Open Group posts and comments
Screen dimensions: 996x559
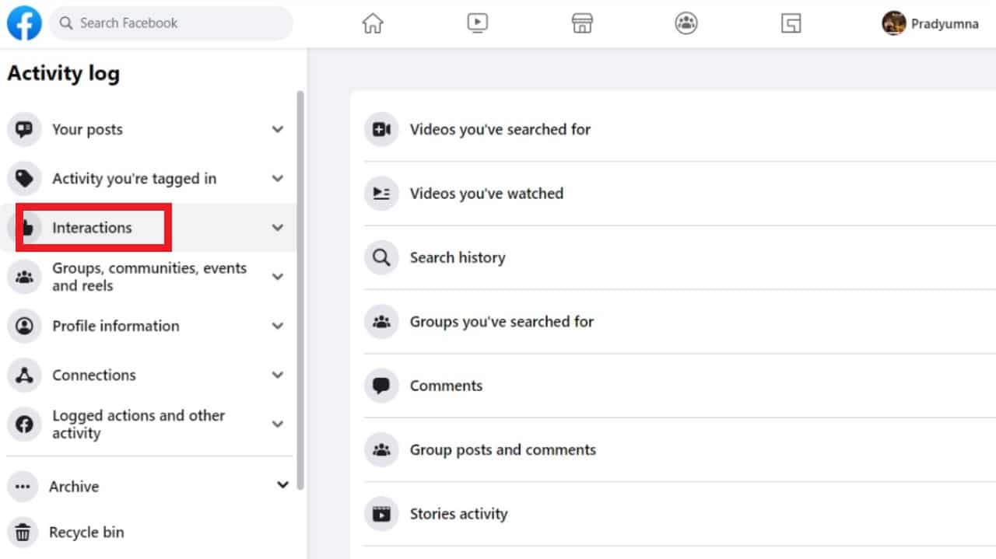pyautogui.click(x=503, y=449)
